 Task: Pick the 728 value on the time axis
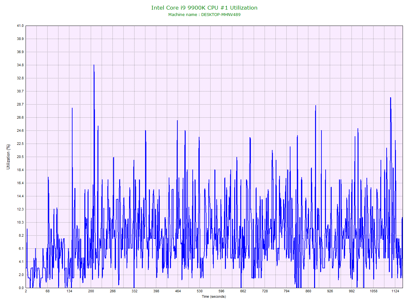[x=265, y=291]
